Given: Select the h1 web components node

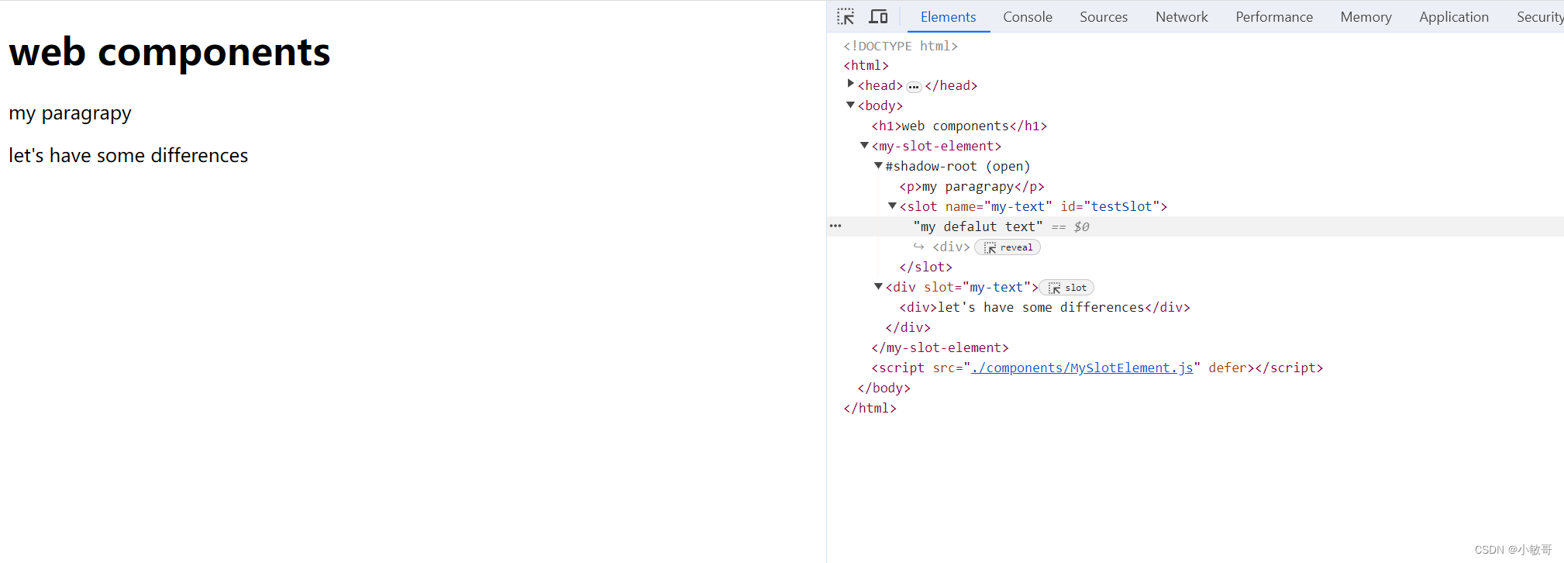Looking at the screenshot, I should [959, 126].
